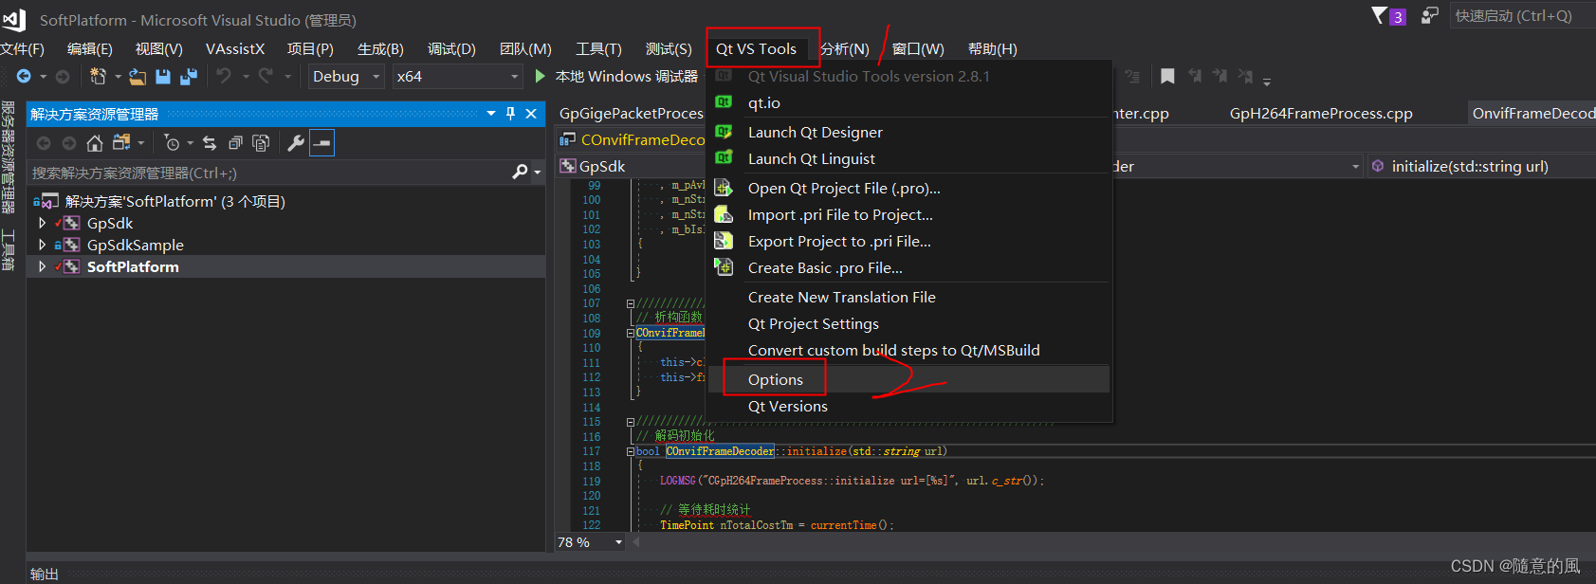Click the 快速启动 quick launch box

pos(1522,16)
